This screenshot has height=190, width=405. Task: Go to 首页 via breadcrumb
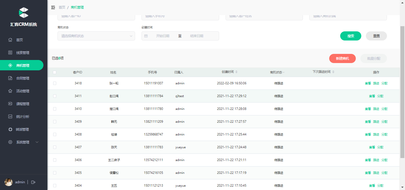coord(62,7)
